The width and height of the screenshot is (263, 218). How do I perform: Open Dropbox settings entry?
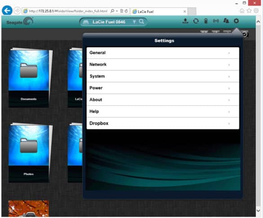[x=163, y=123]
